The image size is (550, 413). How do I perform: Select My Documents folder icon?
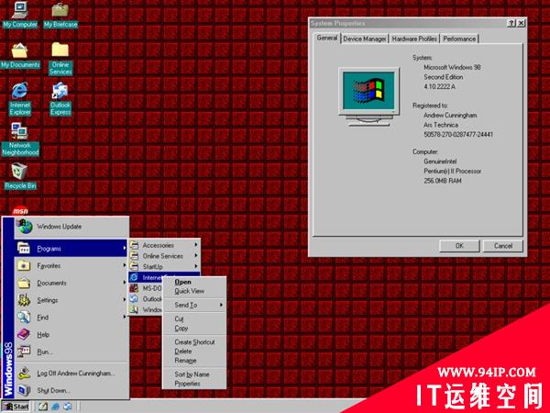click(x=19, y=50)
